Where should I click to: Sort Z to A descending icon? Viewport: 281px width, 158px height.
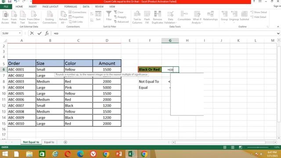pyautogui.click(x=92, y=20)
